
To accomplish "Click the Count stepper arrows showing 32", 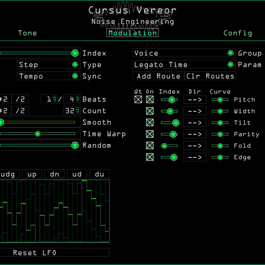I will tap(78, 111).
